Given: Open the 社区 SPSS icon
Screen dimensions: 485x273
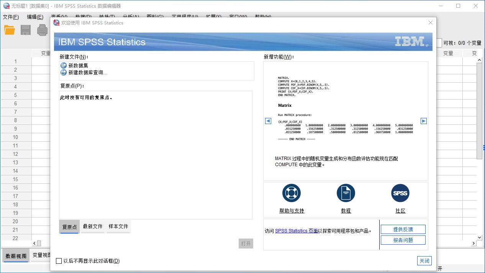Looking at the screenshot, I should point(400,193).
